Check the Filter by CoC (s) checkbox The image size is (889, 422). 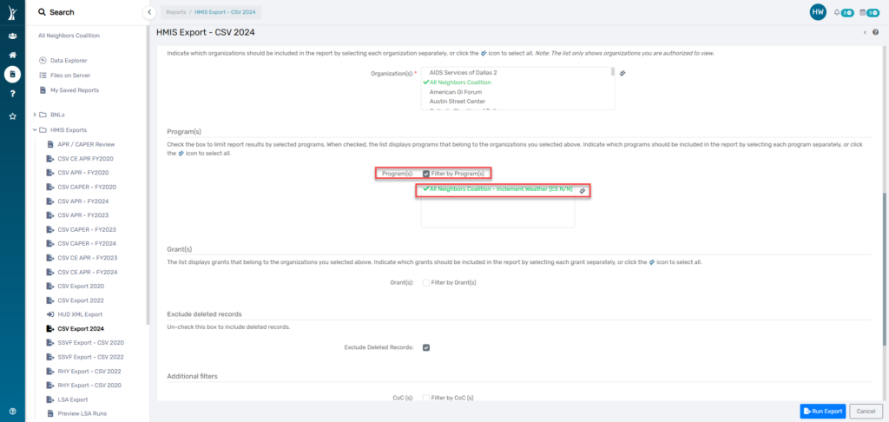425,399
